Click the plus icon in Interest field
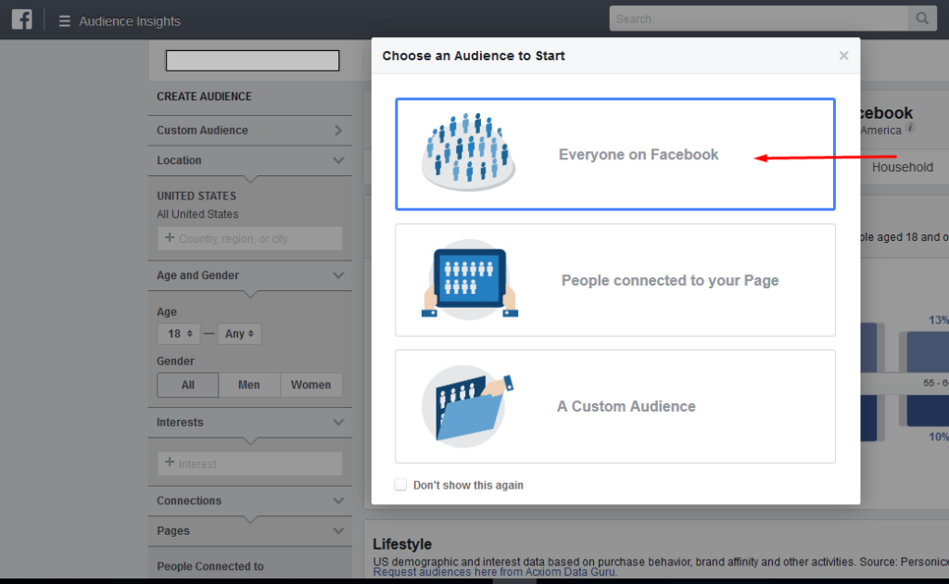 click(x=170, y=463)
